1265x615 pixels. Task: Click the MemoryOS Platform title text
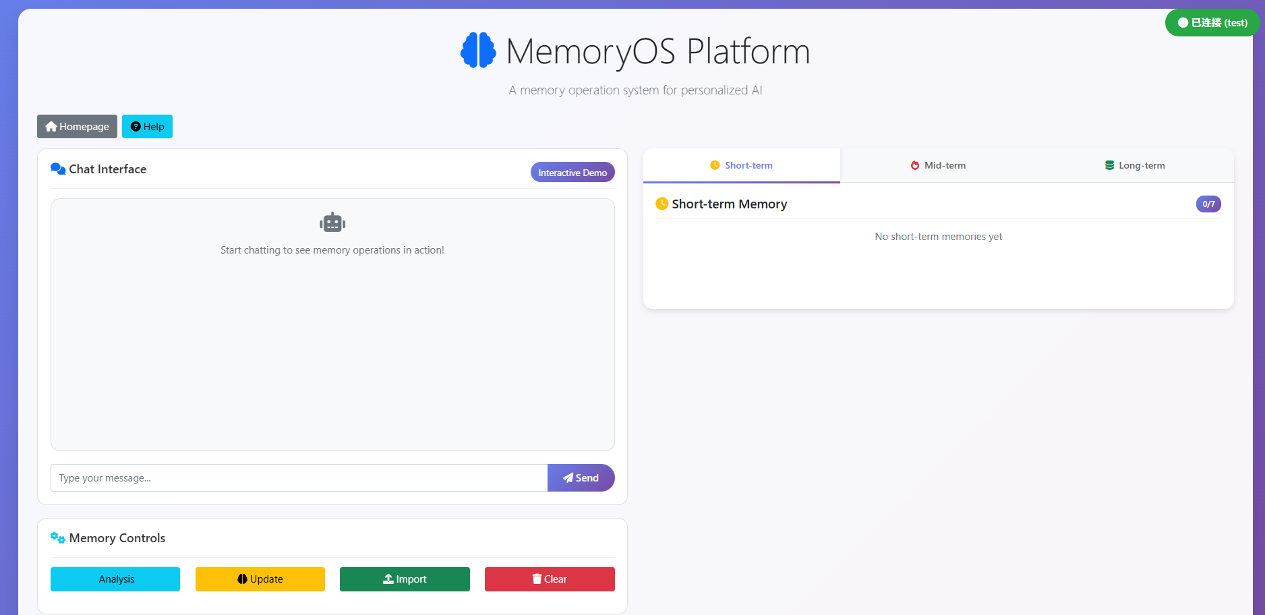657,51
